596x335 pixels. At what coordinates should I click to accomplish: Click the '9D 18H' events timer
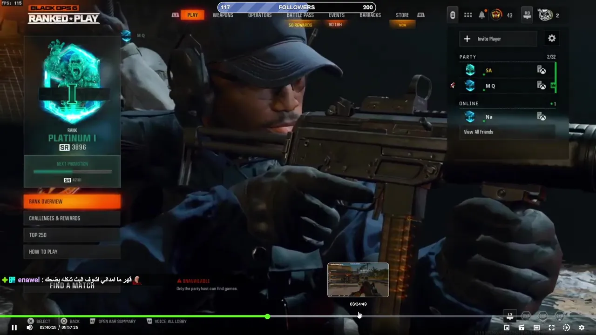click(x=335, y=25)
